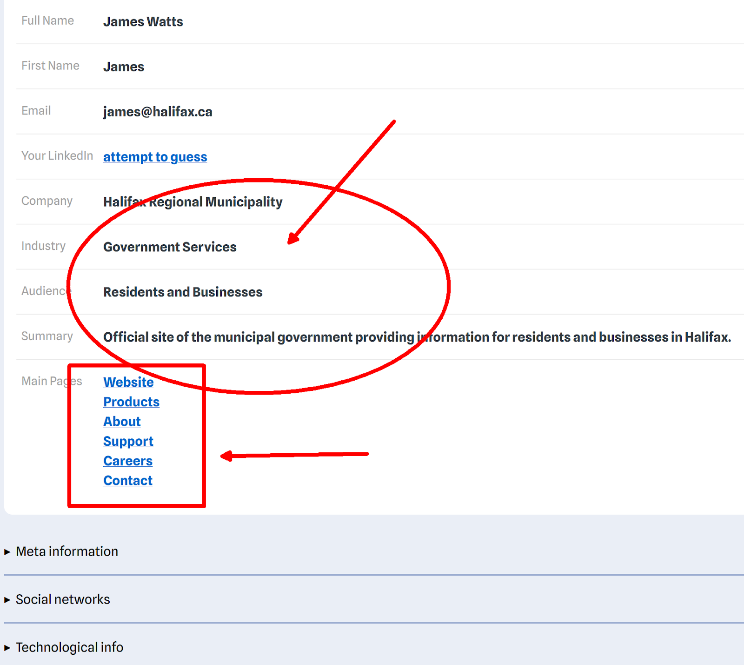The image size is (744, 665).
Task: Click the First Name value James
Action: point(124,67)
